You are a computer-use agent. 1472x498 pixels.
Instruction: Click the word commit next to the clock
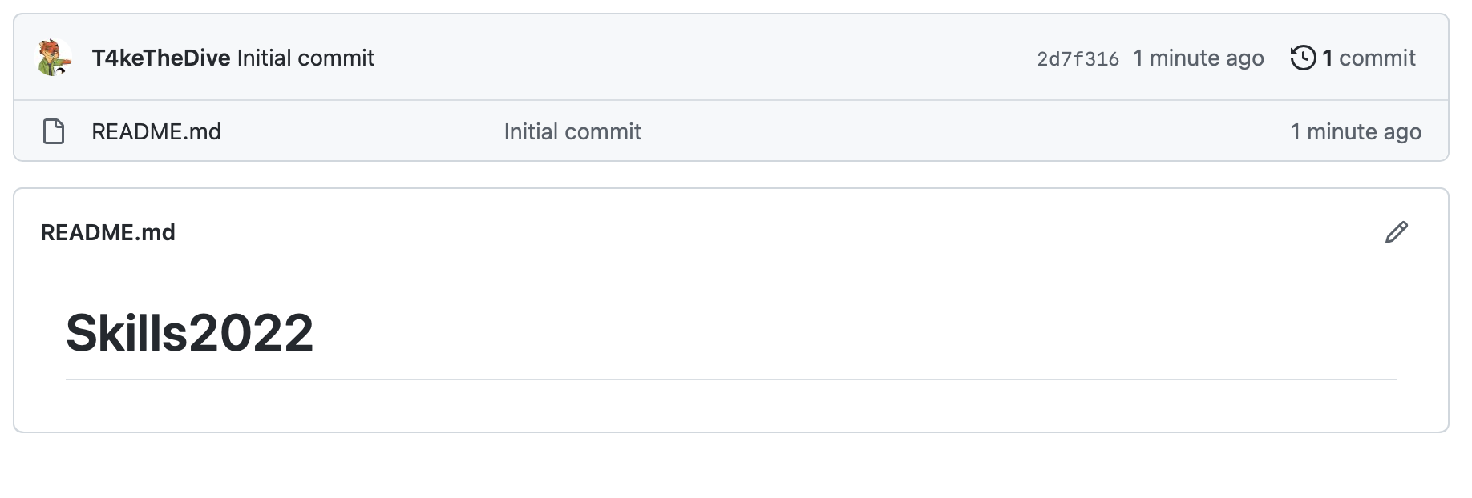[1377, 58]
